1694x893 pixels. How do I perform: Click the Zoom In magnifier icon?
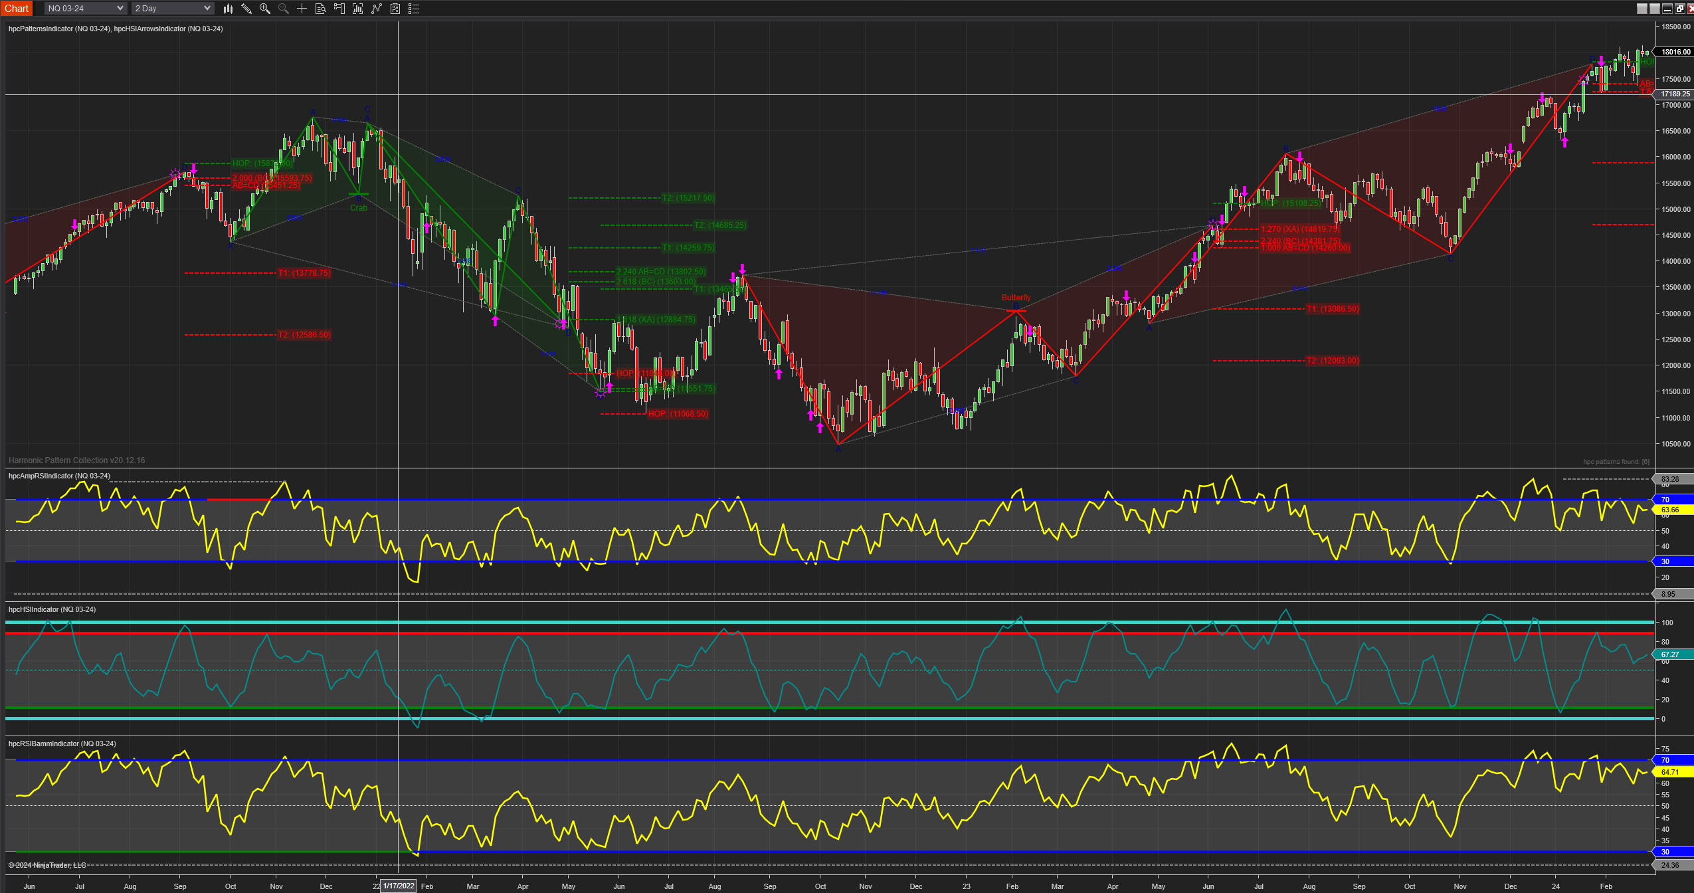(264, 9)
